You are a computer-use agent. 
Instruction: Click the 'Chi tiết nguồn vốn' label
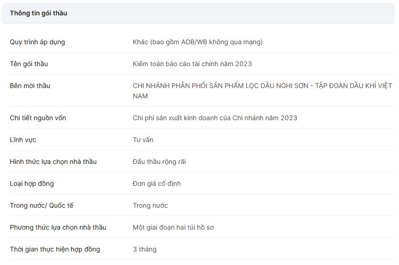pos(38,118)
